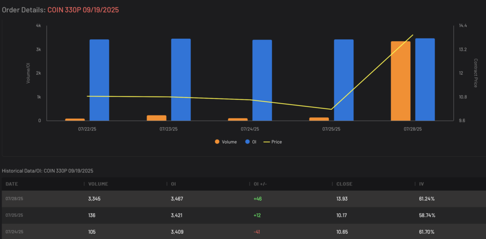Click volume value 3,345
486x239 pixels.
pos(94,199)
